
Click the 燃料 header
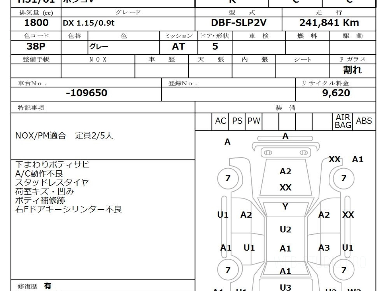307,36
